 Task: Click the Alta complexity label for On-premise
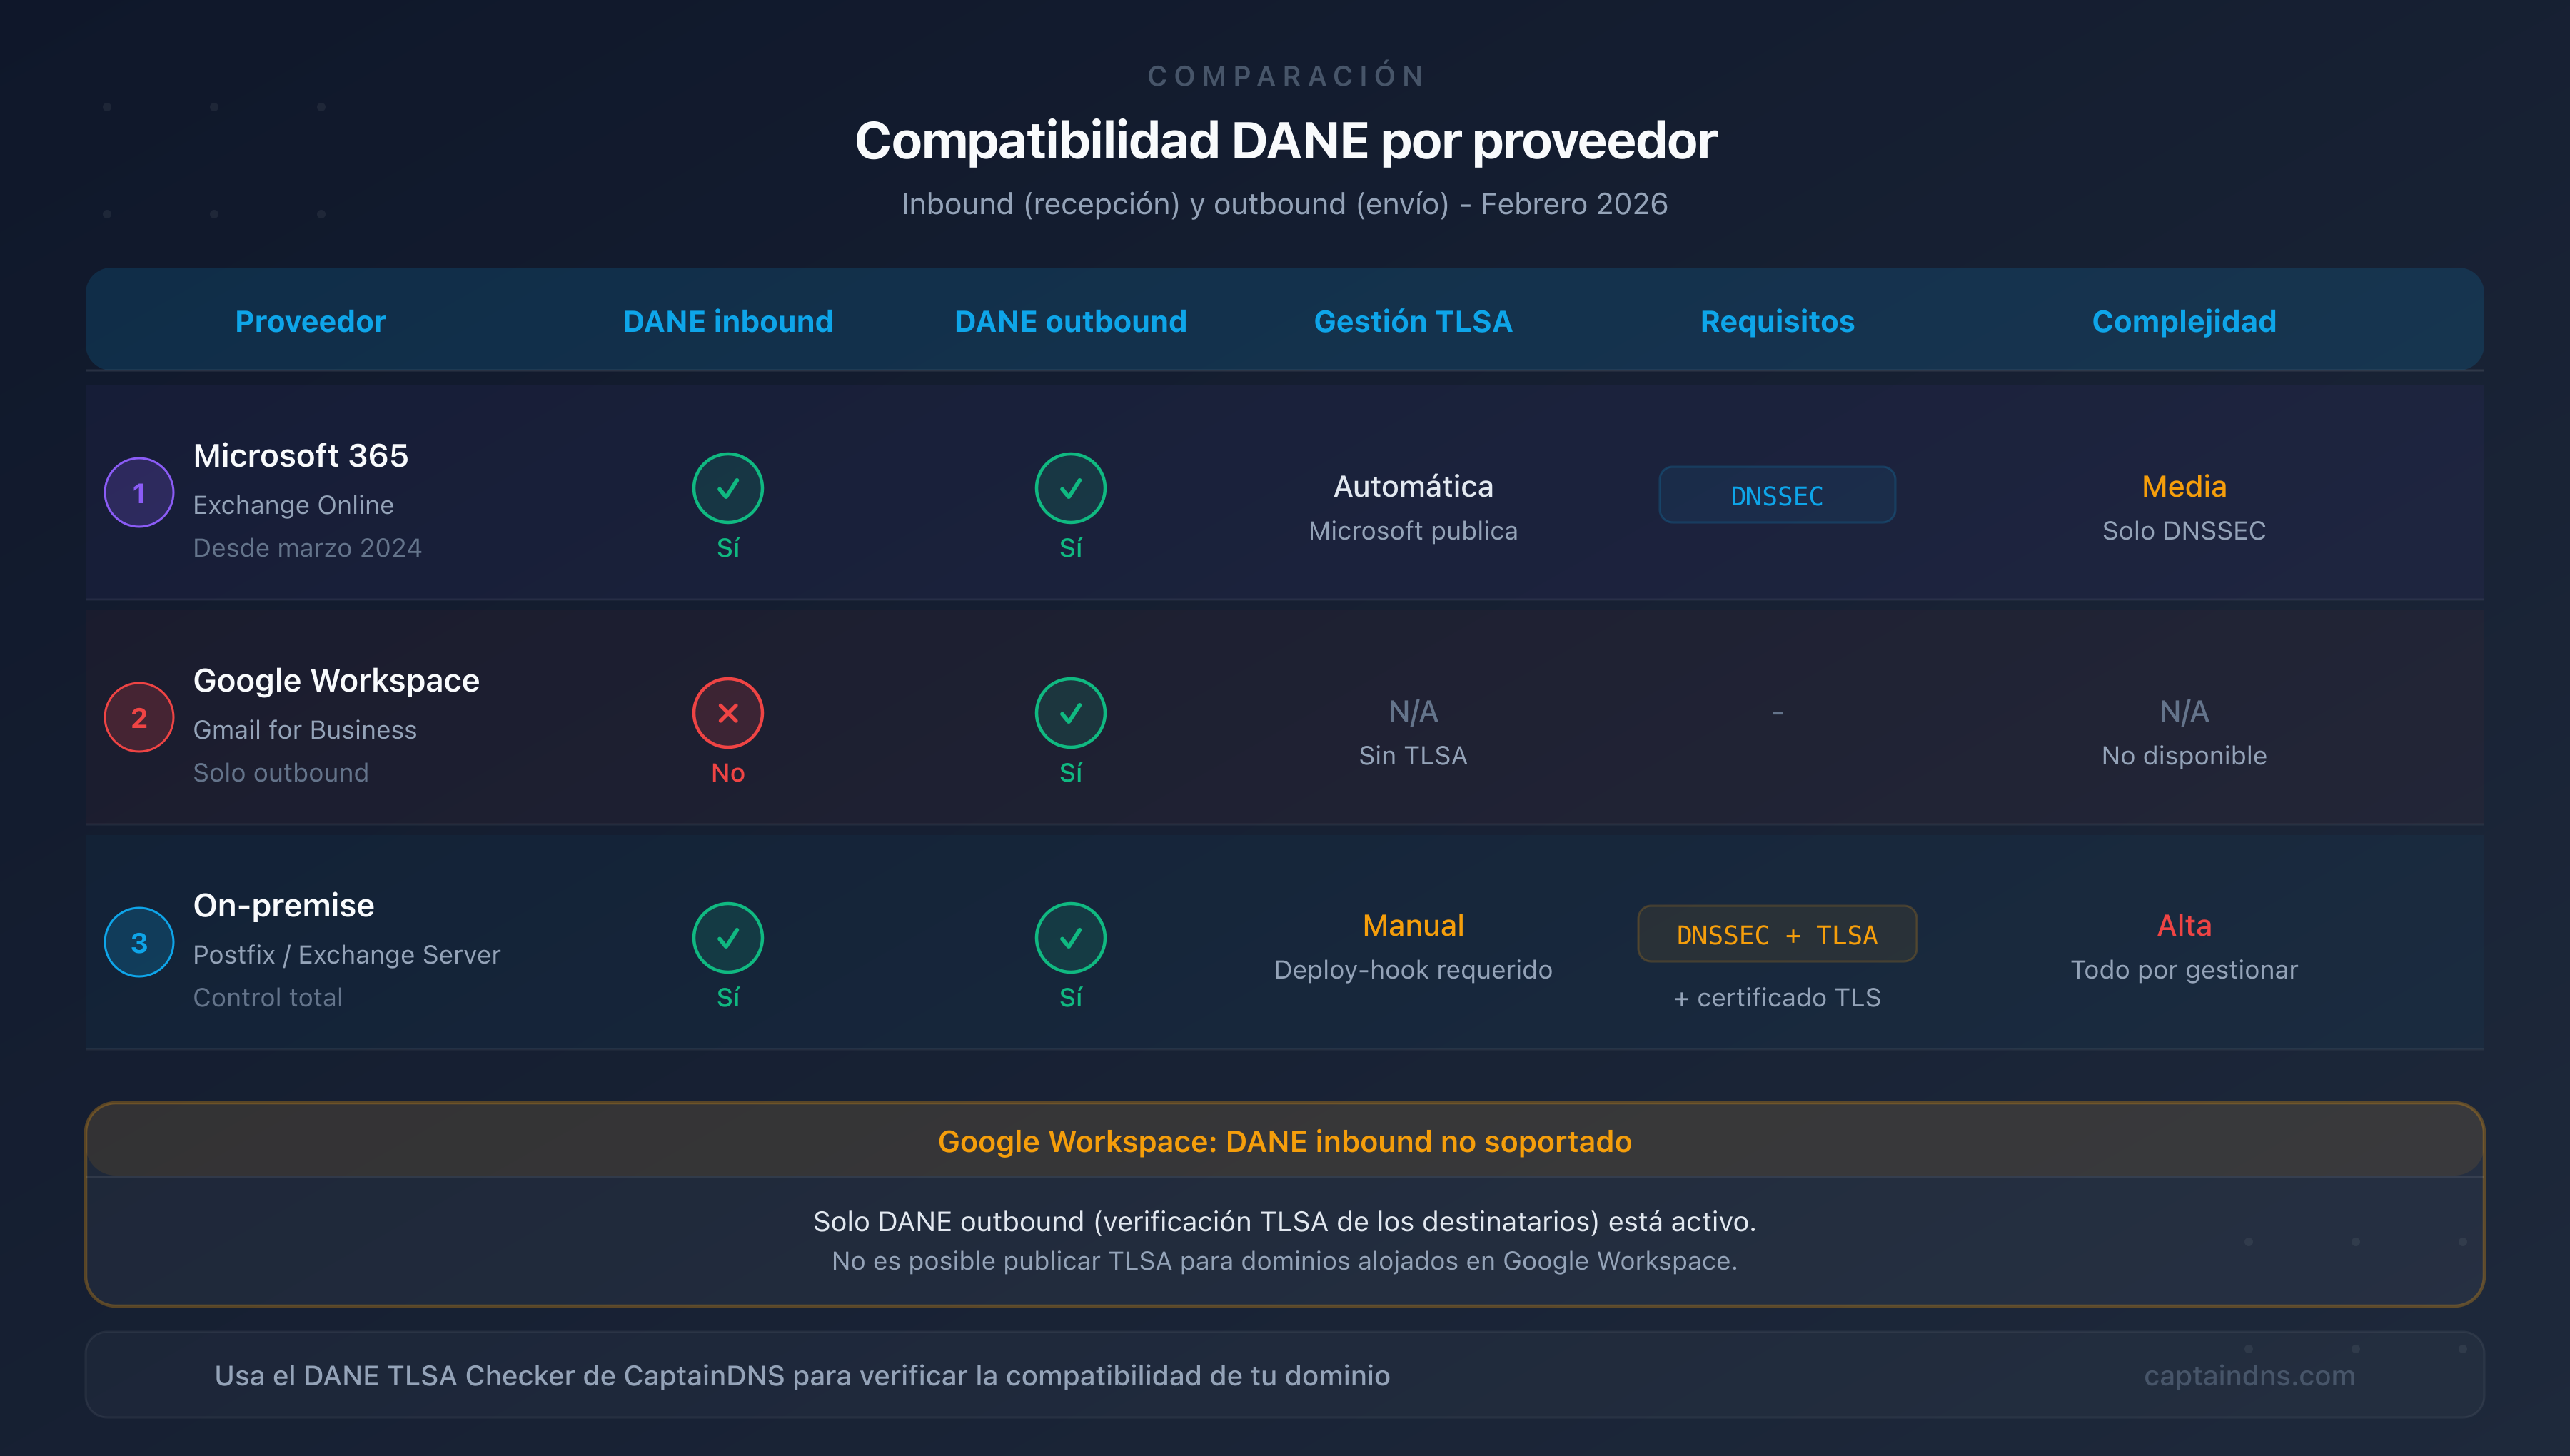tap(2184, 926)
